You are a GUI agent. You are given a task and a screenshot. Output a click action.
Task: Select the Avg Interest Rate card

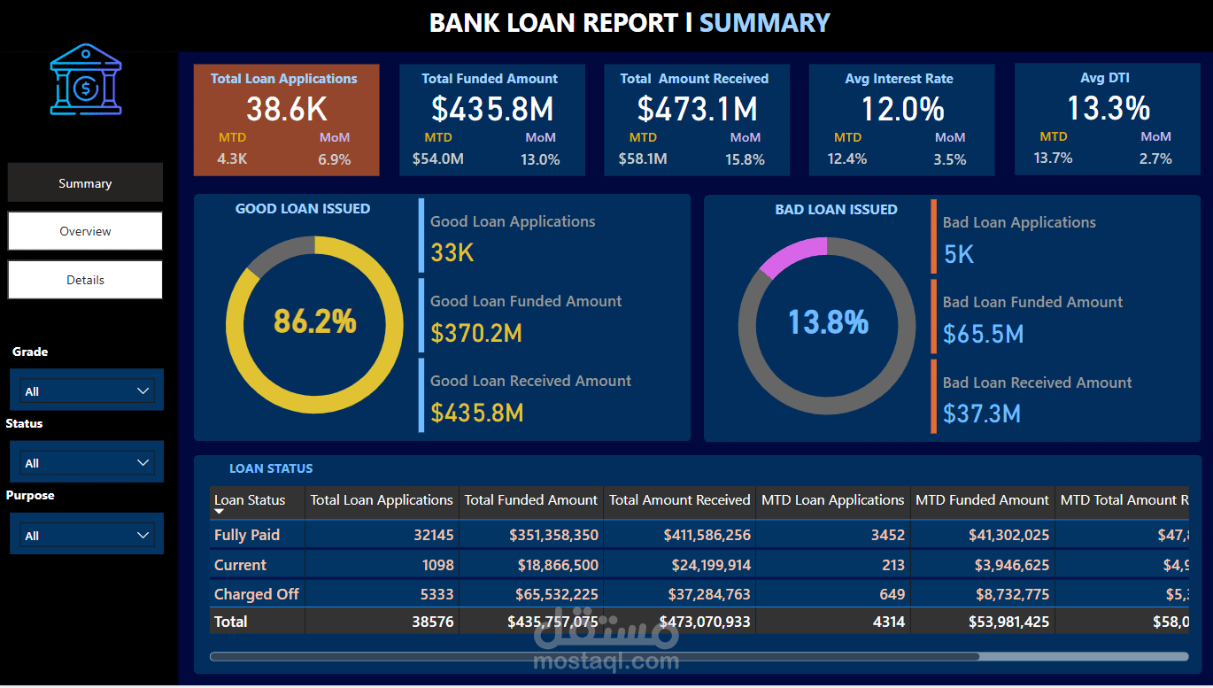(x=901, y=120)
